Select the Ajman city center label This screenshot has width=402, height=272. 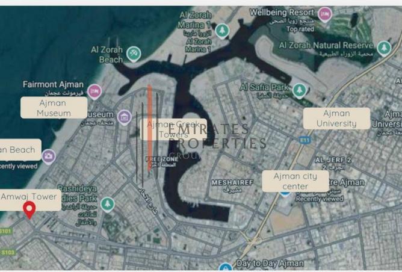click(295, 181)
